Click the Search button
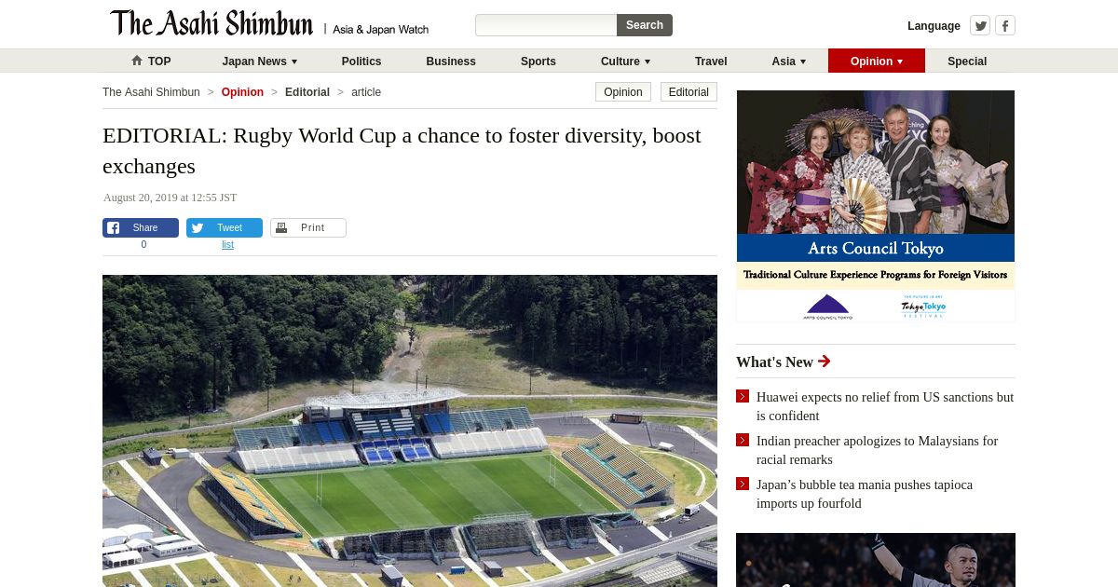This screenshot has height=587, width=1118. [645, 25]
